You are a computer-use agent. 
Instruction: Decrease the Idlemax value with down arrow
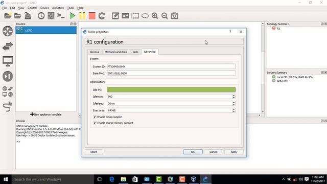pos(233,98)
